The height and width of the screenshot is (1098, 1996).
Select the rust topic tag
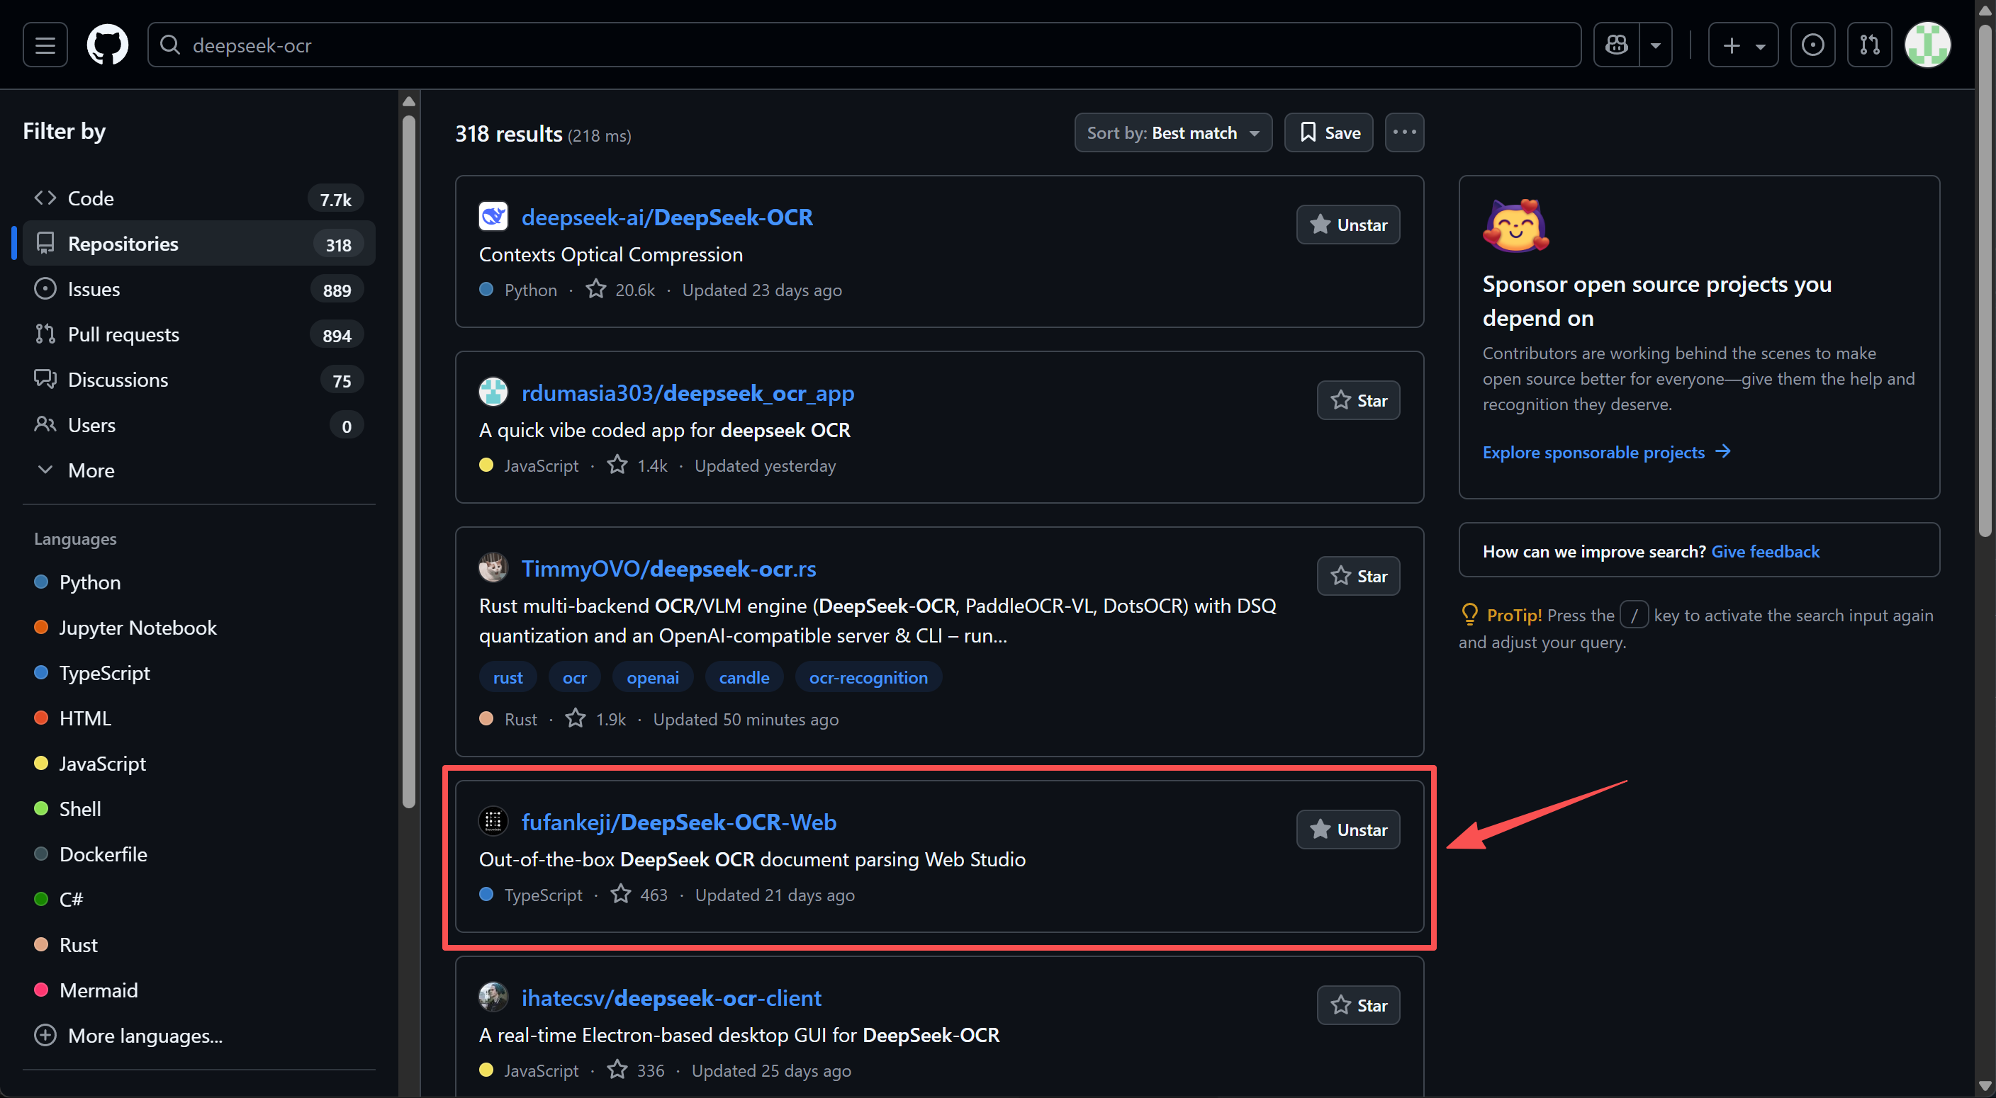click(508, 677)
